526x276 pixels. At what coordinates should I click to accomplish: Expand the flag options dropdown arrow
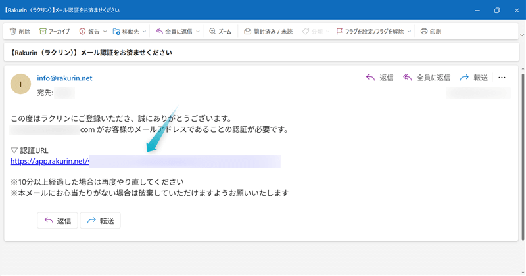[x=409, y=31]
